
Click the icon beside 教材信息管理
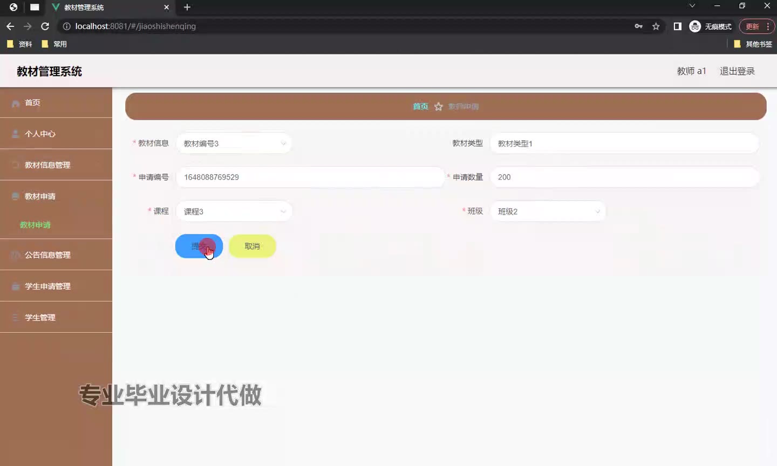(16, 165)
